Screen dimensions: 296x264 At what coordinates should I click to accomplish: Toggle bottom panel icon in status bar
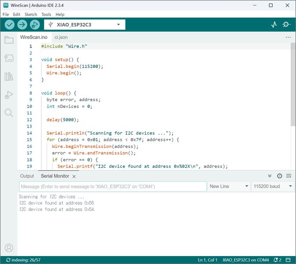(x=288, y=260)
